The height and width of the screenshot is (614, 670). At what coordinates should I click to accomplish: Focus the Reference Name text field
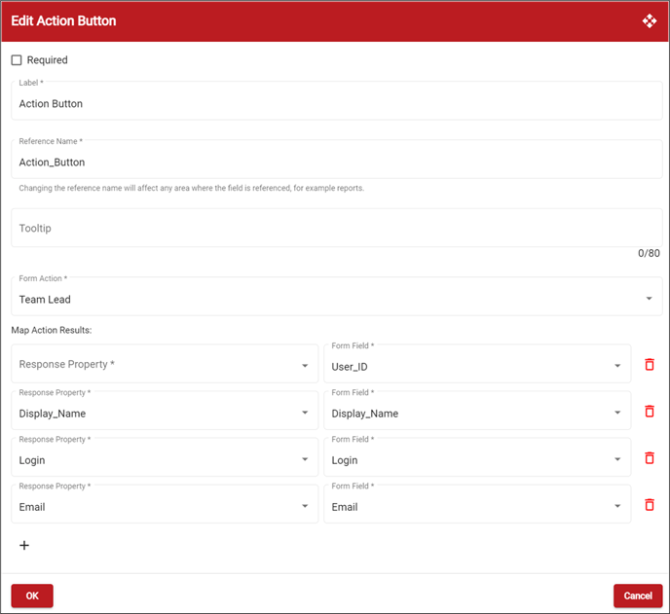pos(337,160)
